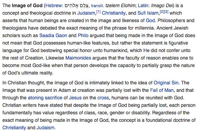Follow the Jesus link

pyautogui.click(x=75, y=98)
